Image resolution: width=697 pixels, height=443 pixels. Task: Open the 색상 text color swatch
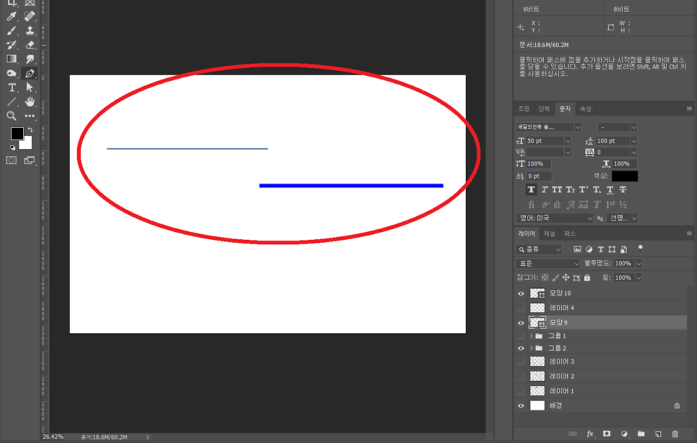(624, 176)
